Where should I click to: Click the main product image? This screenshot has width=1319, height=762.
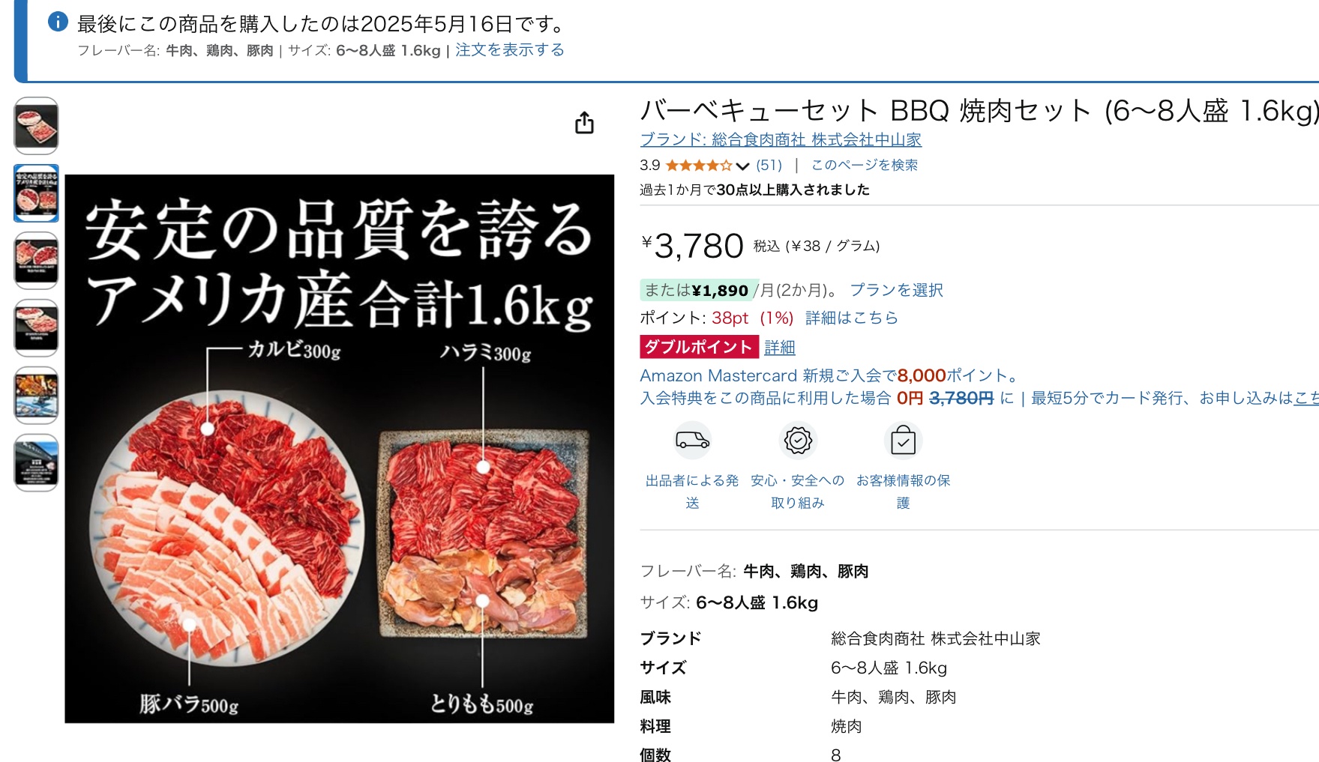tap(340, 449)
